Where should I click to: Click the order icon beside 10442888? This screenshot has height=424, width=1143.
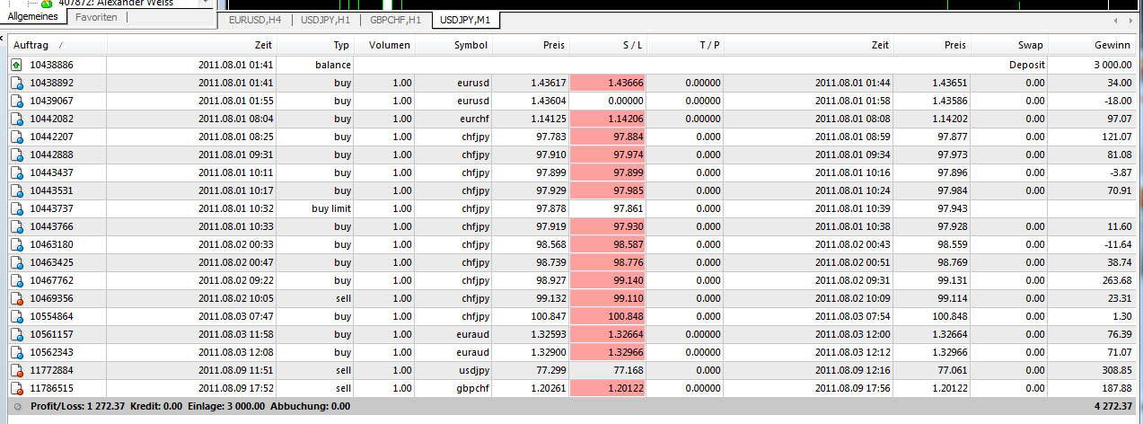point(17,155)
